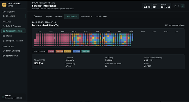Click the 0–39 red legend swatch
This screenshot has width=189, height=102.
[x=51, y=51]
